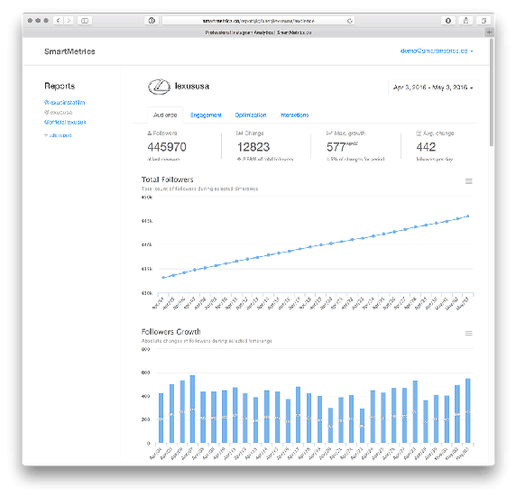Screen dimensions: 516x497
Task: Open the demo account email dropdown
Action: tap(437, 51)
